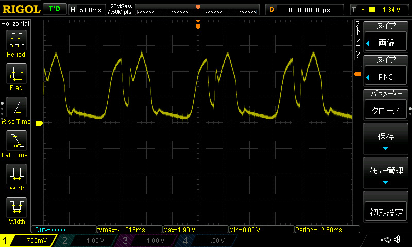Image resolution: width=412 pixels, height=247 pixels.
Task: Expand the メモリー管理 menu
Action: pos(386,173)
